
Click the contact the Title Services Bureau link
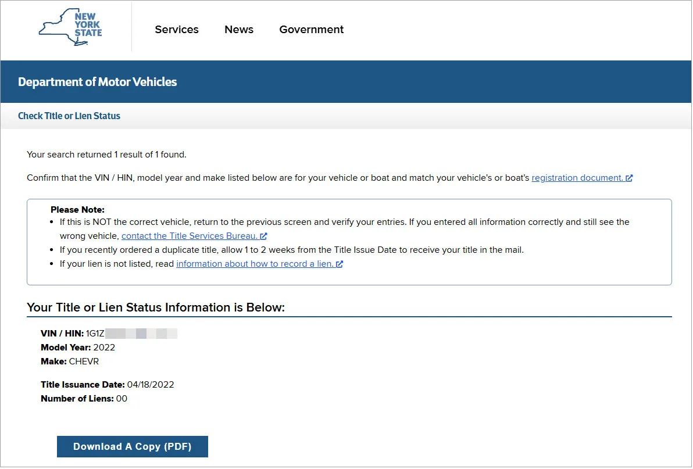click(191, 236)
